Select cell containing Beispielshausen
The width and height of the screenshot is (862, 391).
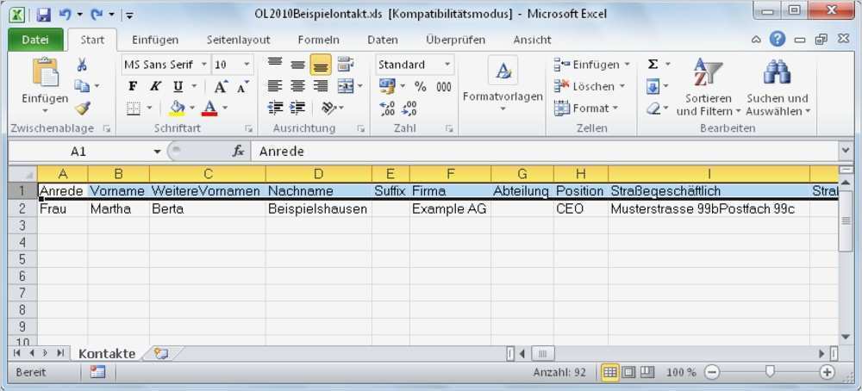(318, 208)
